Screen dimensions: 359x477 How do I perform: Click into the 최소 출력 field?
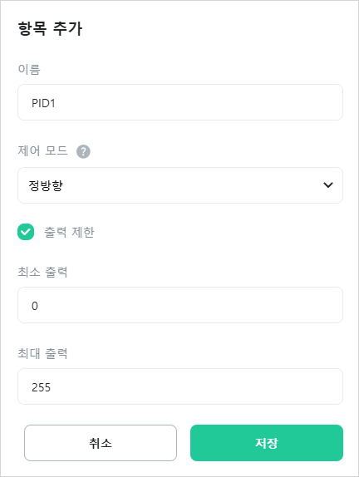pyautogui.click(x=180, y=305)
